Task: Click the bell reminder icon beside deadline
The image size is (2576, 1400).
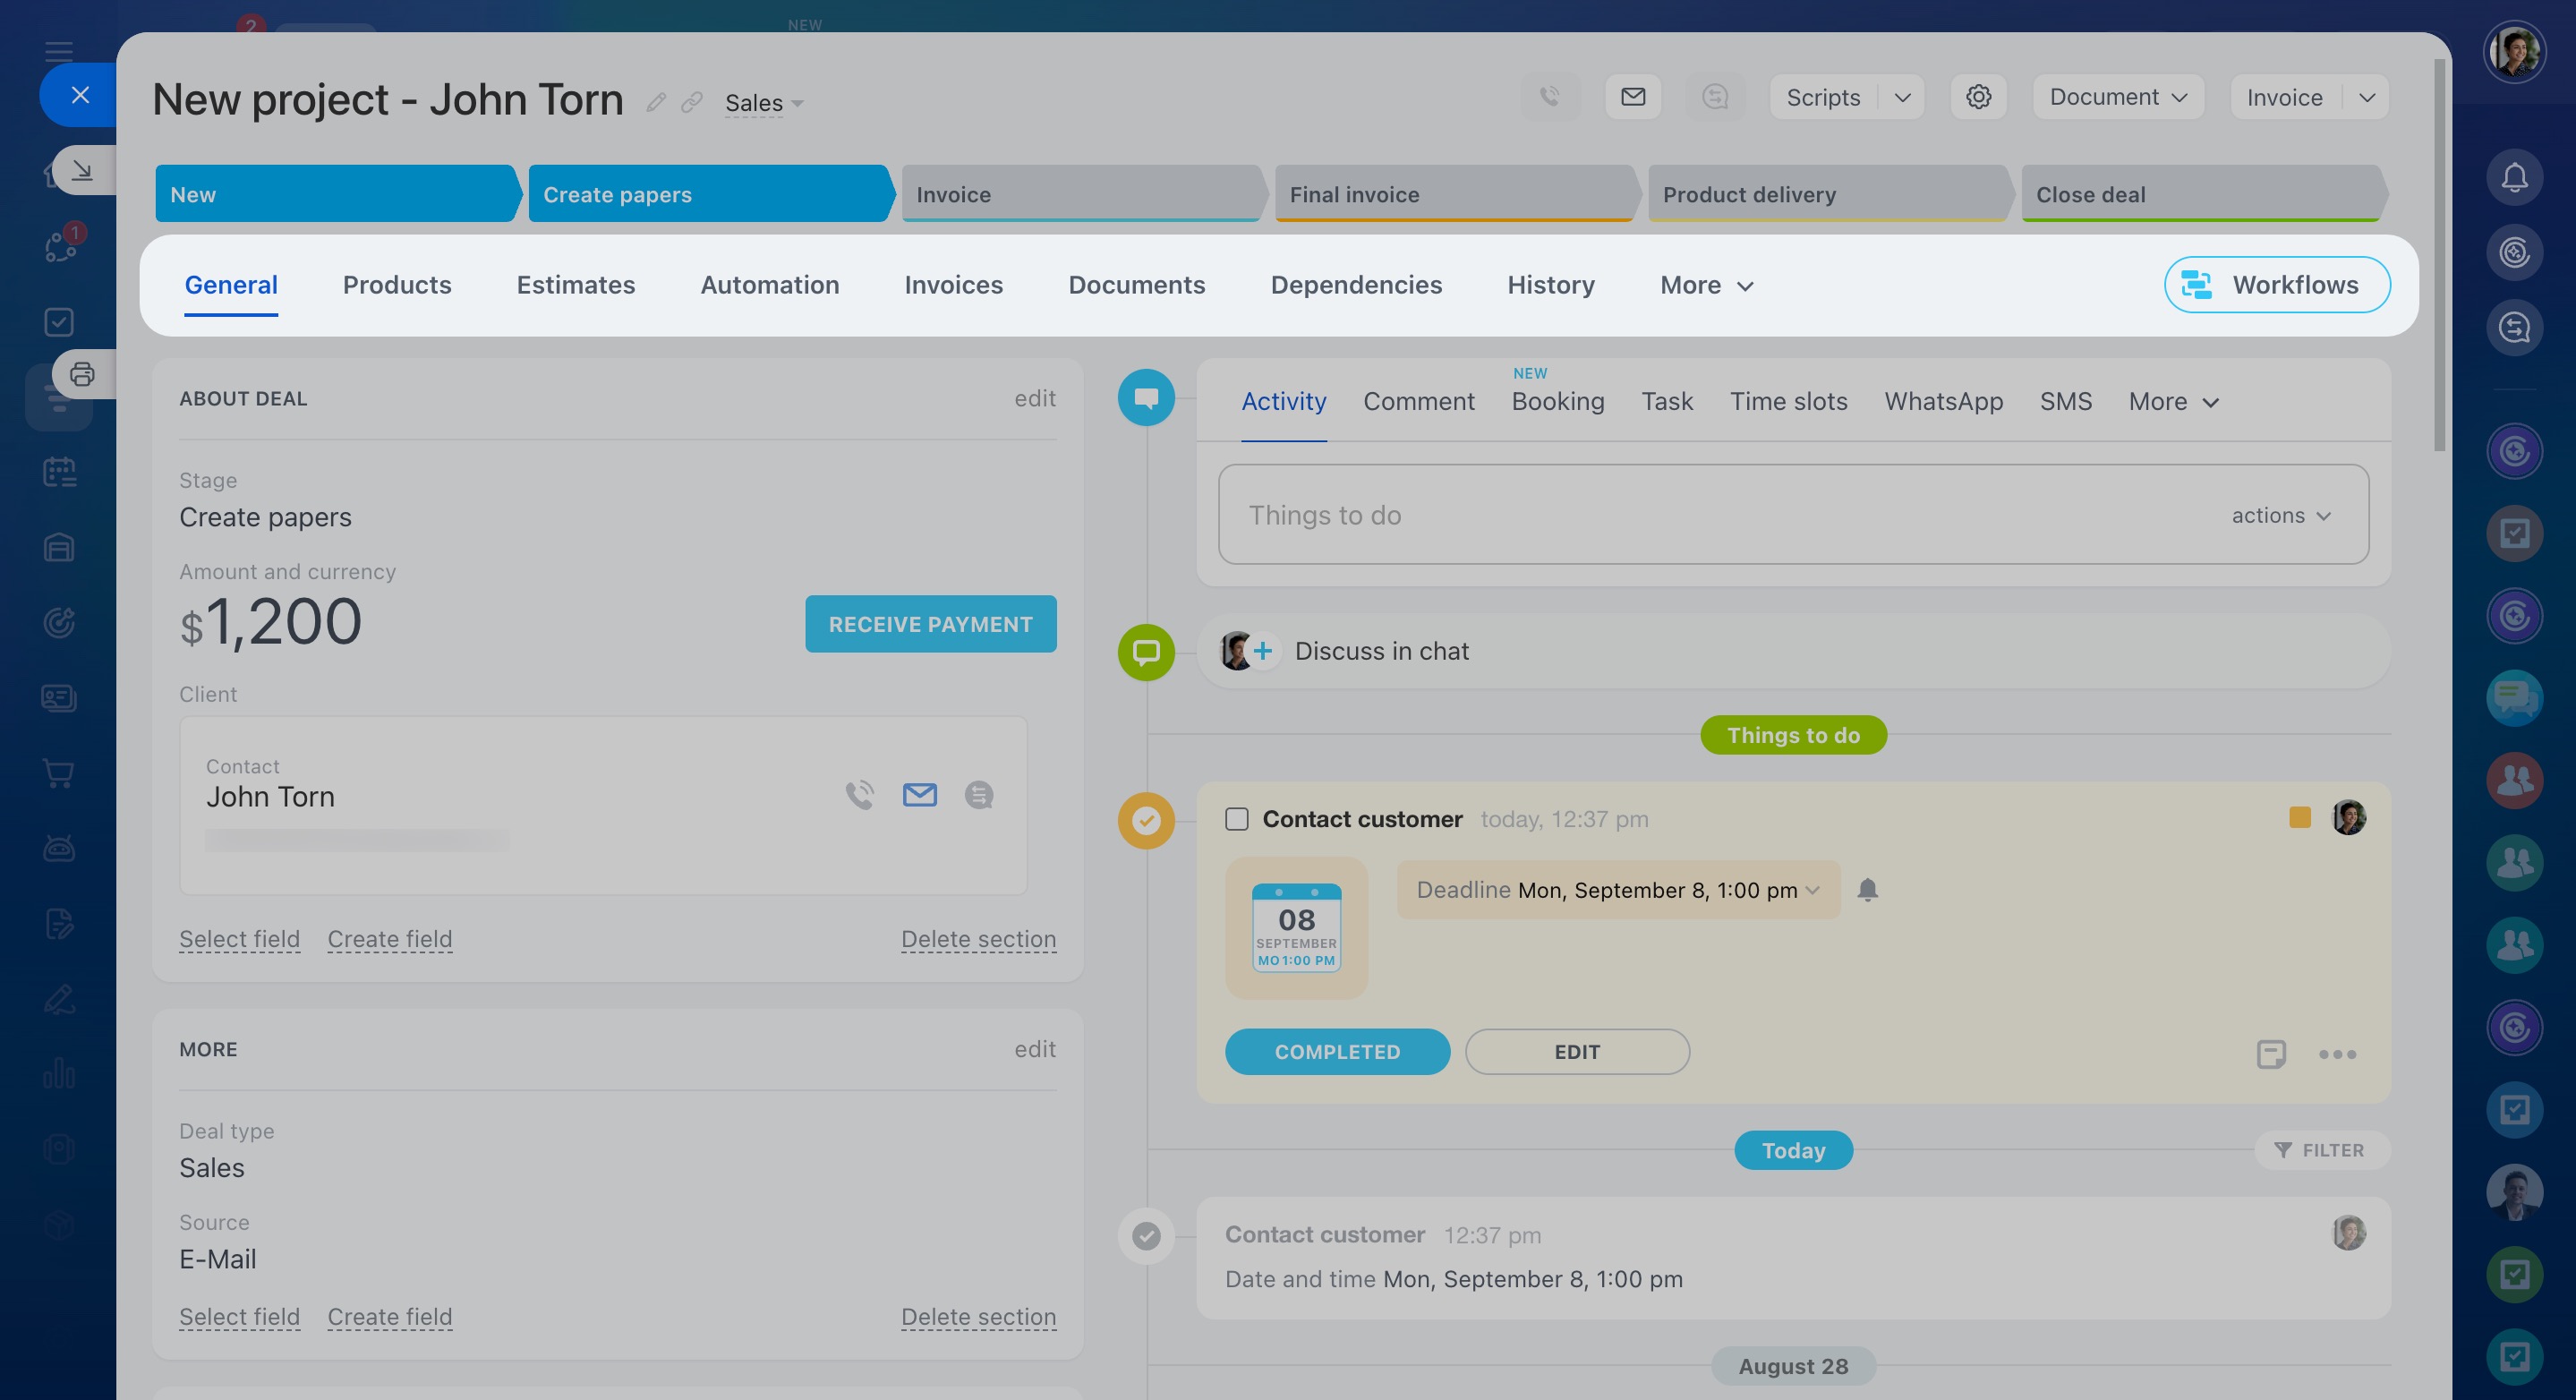Action: pyautogui.click(x=1867, y=890)
